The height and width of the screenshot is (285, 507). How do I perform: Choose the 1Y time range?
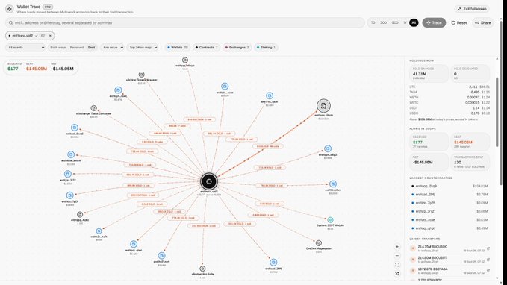click(x=405, y=22)
